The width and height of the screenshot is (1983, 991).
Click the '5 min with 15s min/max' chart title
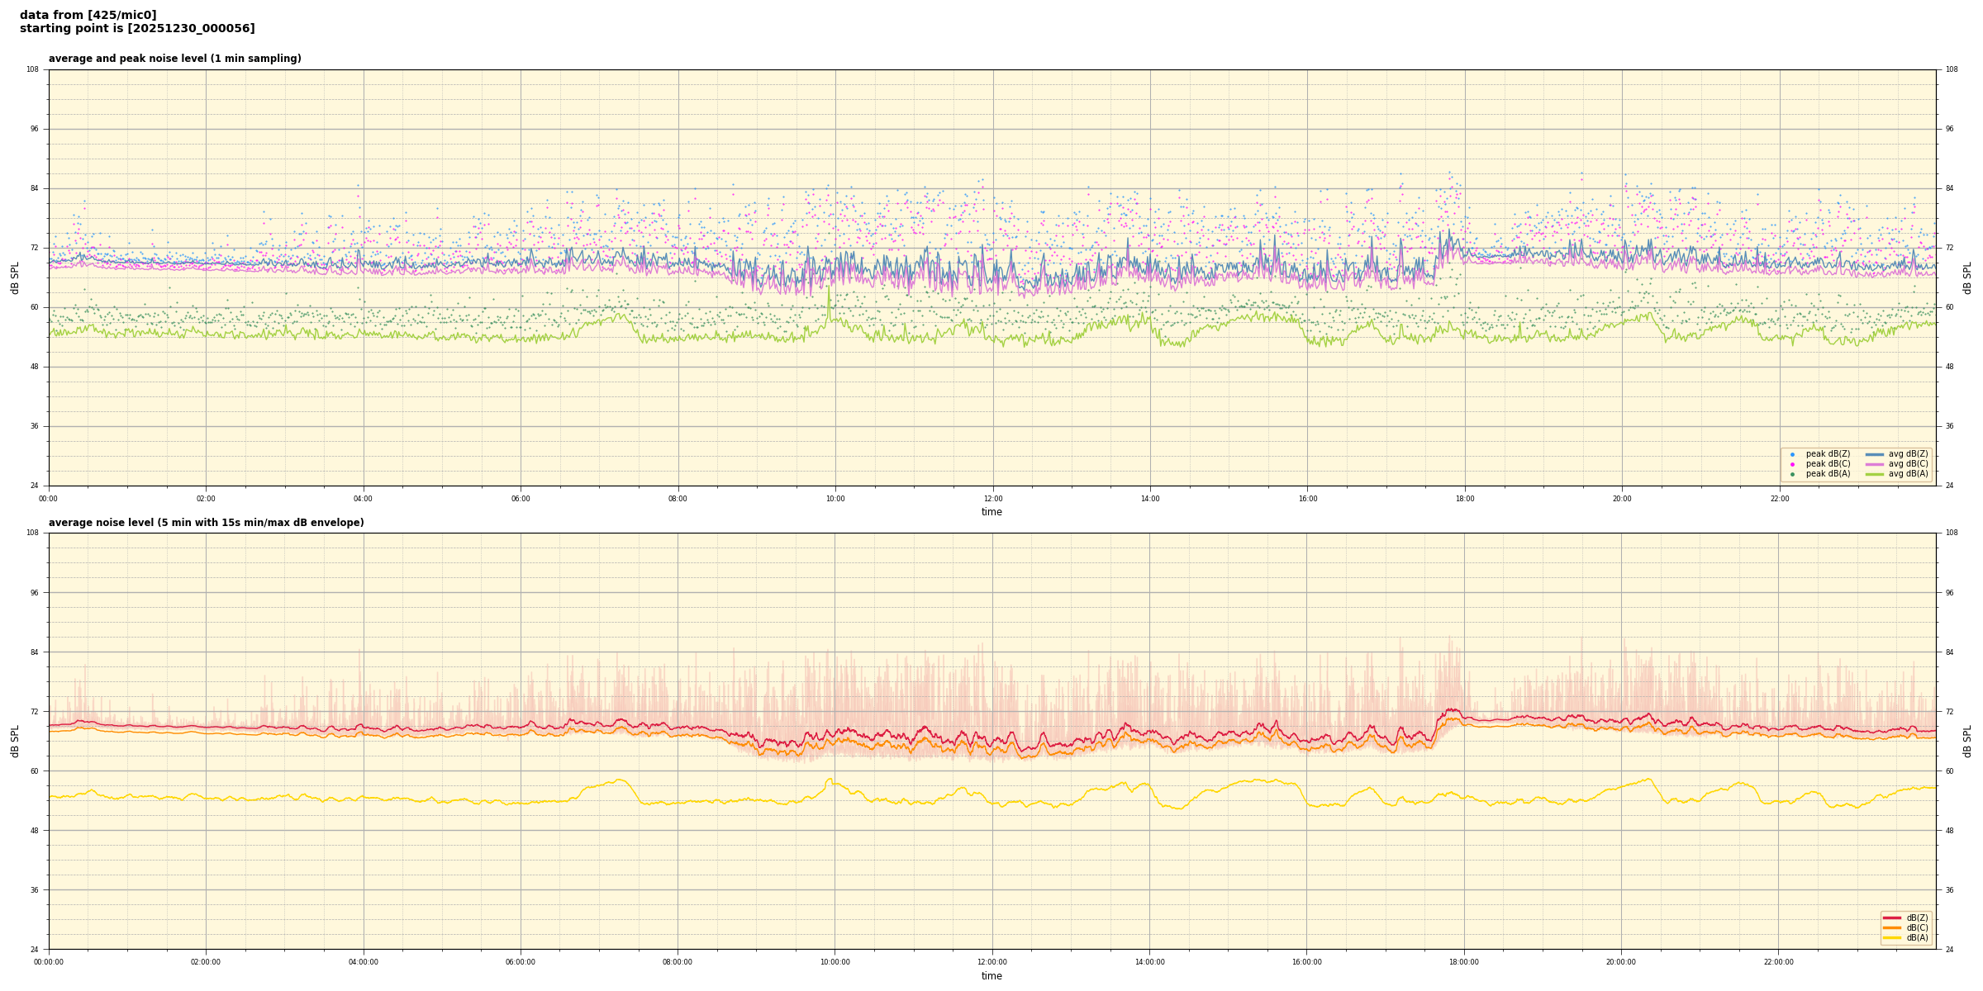(x=206, y=523)
